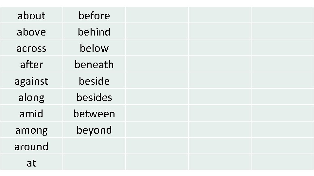Click the word 'beside'
Screen dimensions: 314x176
click(94, 81)
